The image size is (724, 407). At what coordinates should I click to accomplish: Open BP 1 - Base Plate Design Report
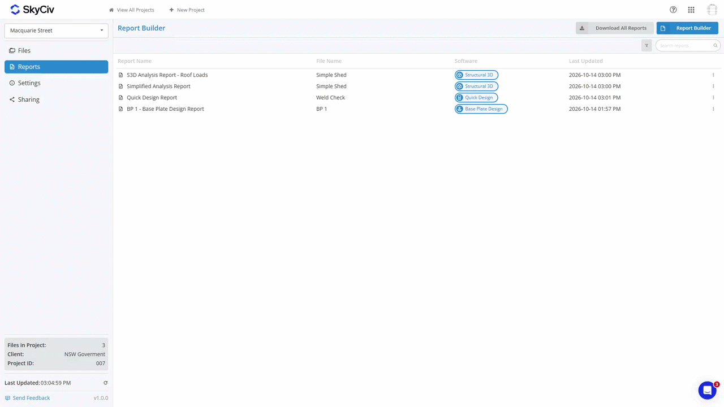[x=165, y=109]
